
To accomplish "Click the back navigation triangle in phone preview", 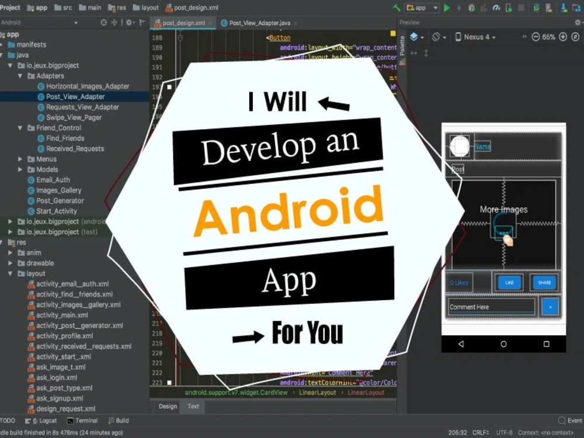I will pos(461,344).
